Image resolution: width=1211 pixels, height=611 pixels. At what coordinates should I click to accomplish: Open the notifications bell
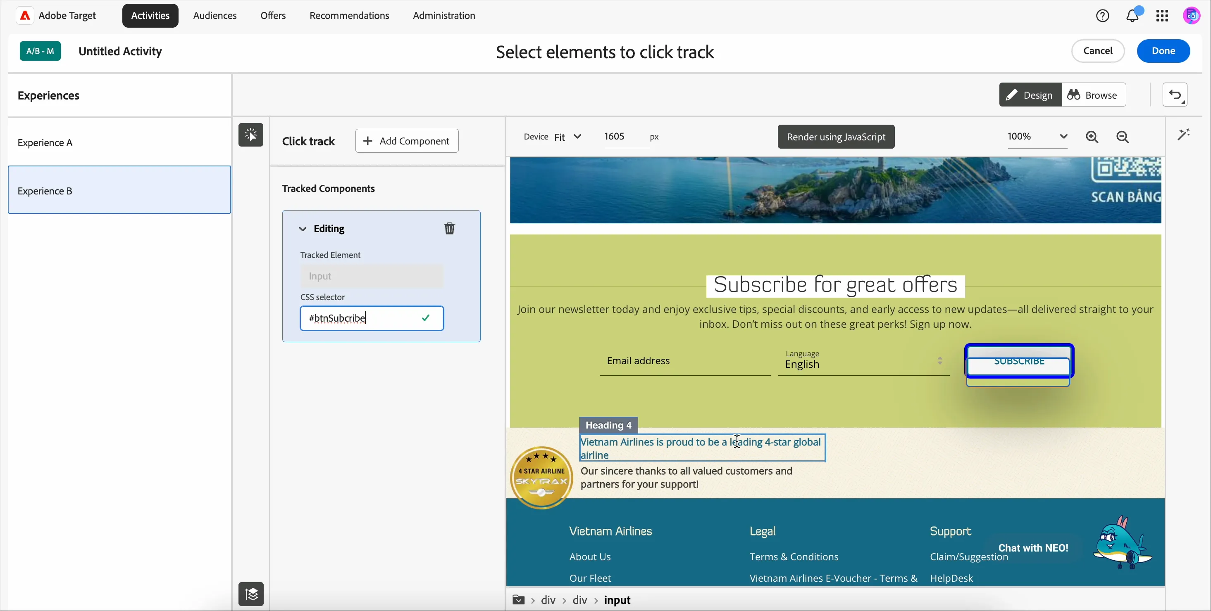[1132, 16]
